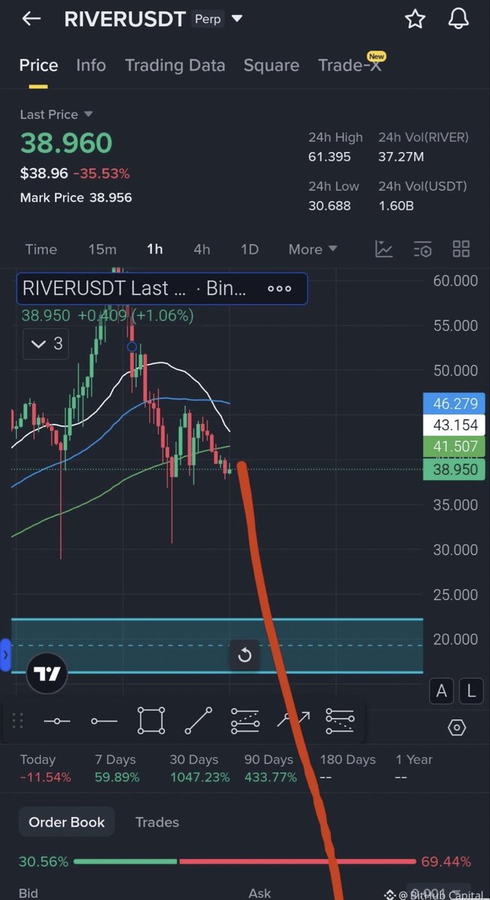Image resolution: width=490 pixels, height=900 pixels.
Task: Click the 60.000 price axis label
Action: click(x=456, y=280)
